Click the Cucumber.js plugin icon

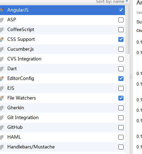[x=2, y=49]
